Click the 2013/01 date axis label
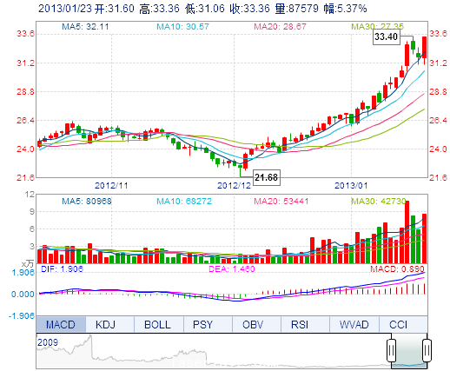This screenshot has height=371, width=450. click(x=351, y=186)
